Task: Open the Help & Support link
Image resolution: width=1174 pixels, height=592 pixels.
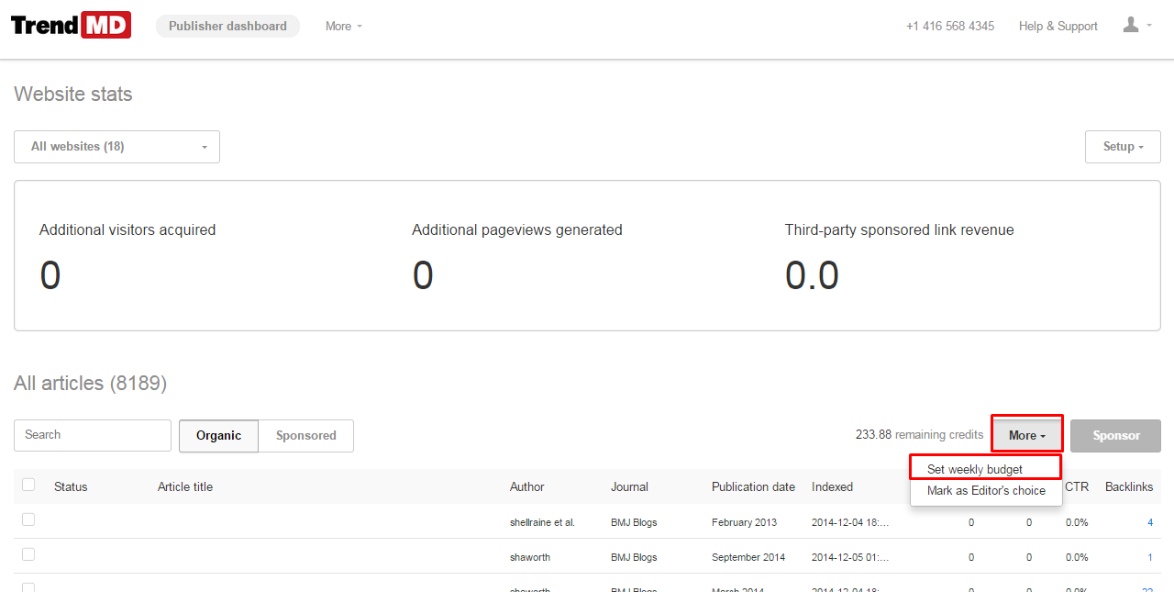Action: click(x=1058, y=27)
